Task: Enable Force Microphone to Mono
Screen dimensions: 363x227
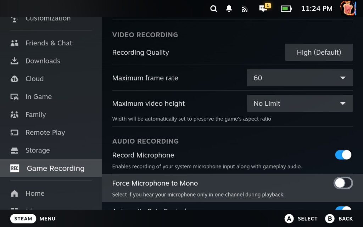Action: [x=342, y=183]
